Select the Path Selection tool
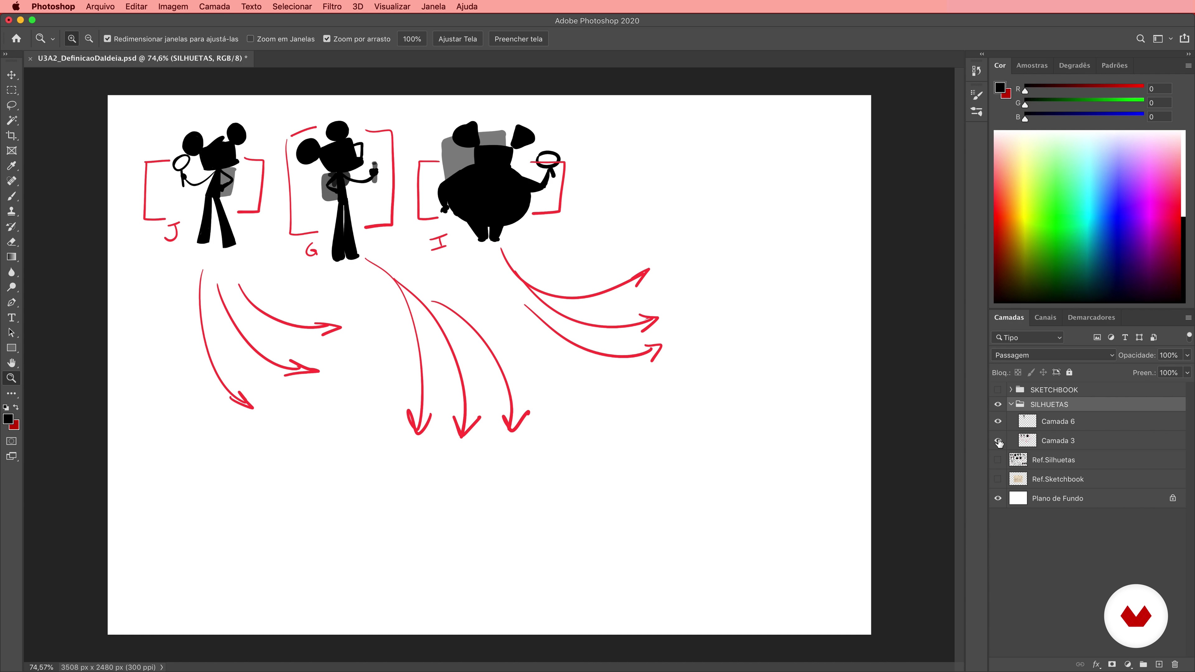This screenshot has height=672, width=1195. click(x=12, y=333)
